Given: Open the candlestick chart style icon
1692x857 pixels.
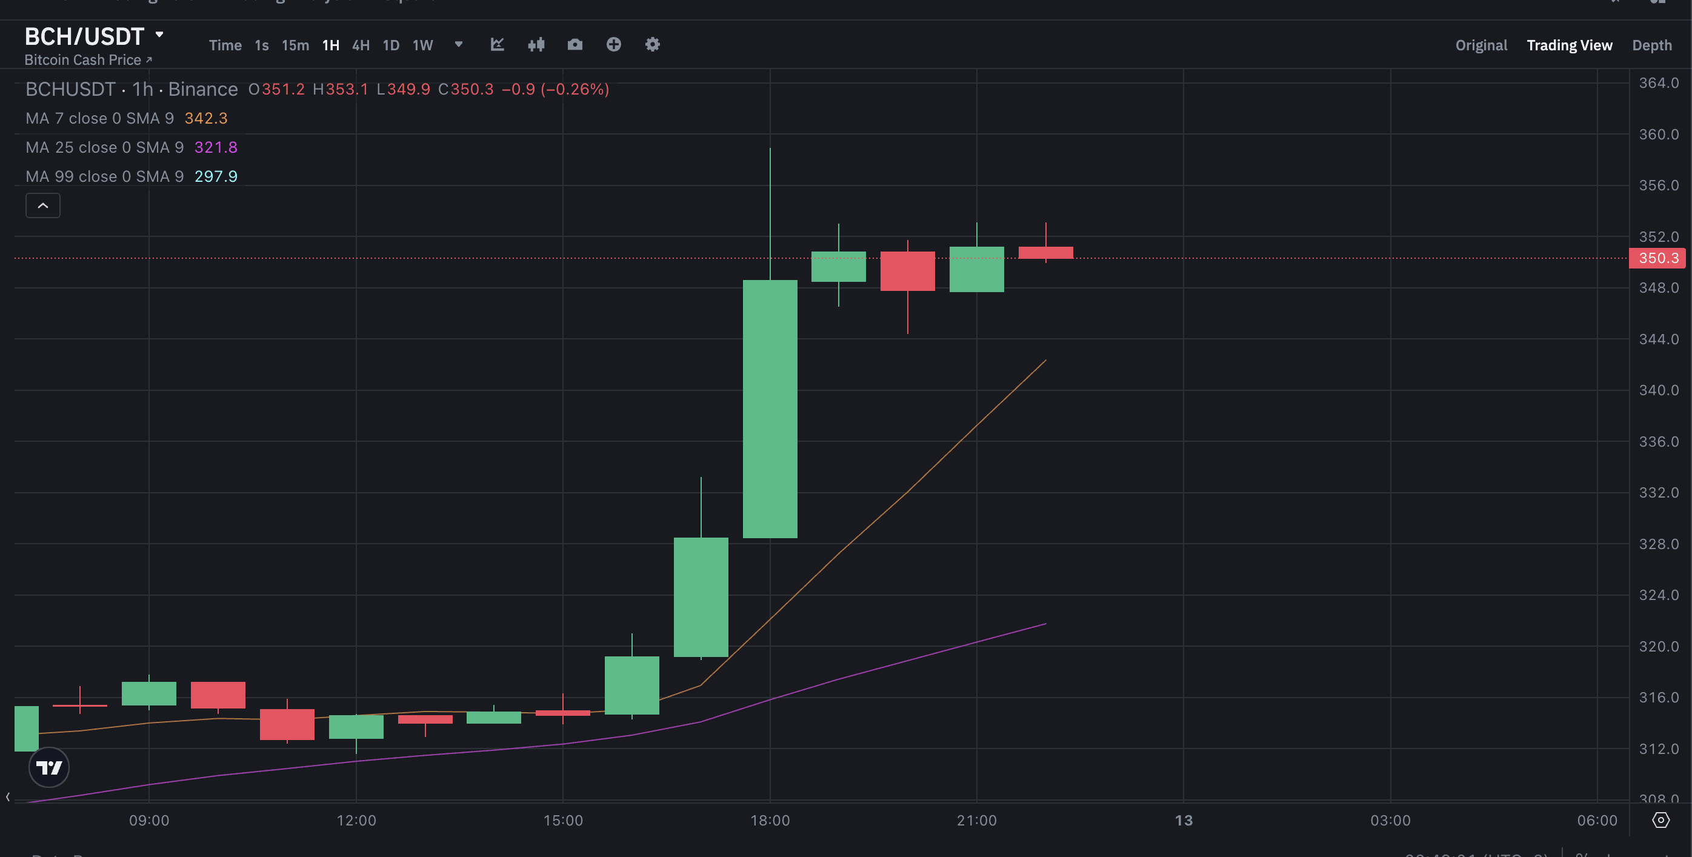Looking at the screenshot, I should click(536, 45).
